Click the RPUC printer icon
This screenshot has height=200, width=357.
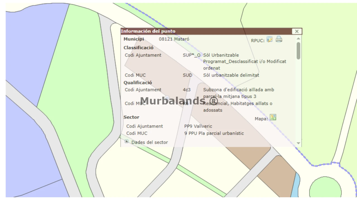click(279, 39)
